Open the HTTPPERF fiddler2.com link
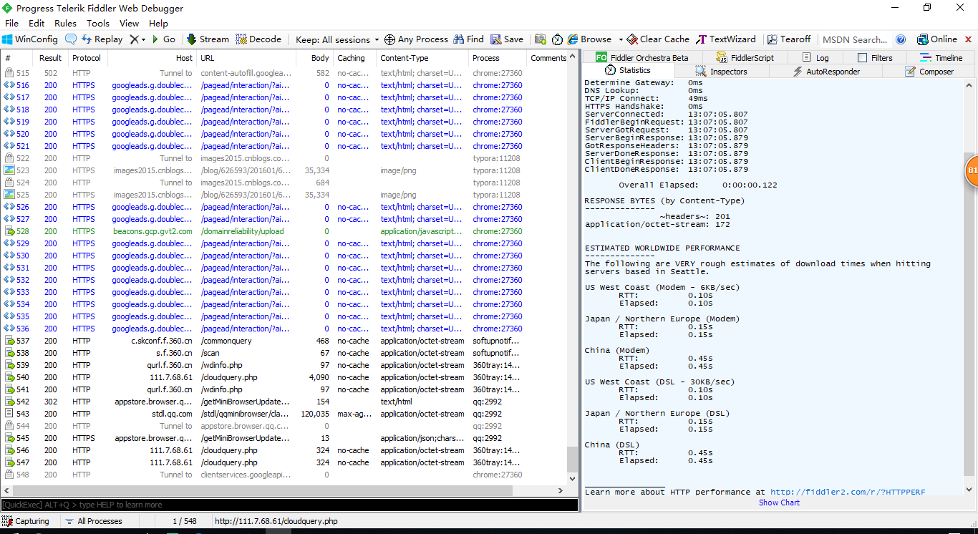Viewport: 978px width, 534px height. click(848, 492)
